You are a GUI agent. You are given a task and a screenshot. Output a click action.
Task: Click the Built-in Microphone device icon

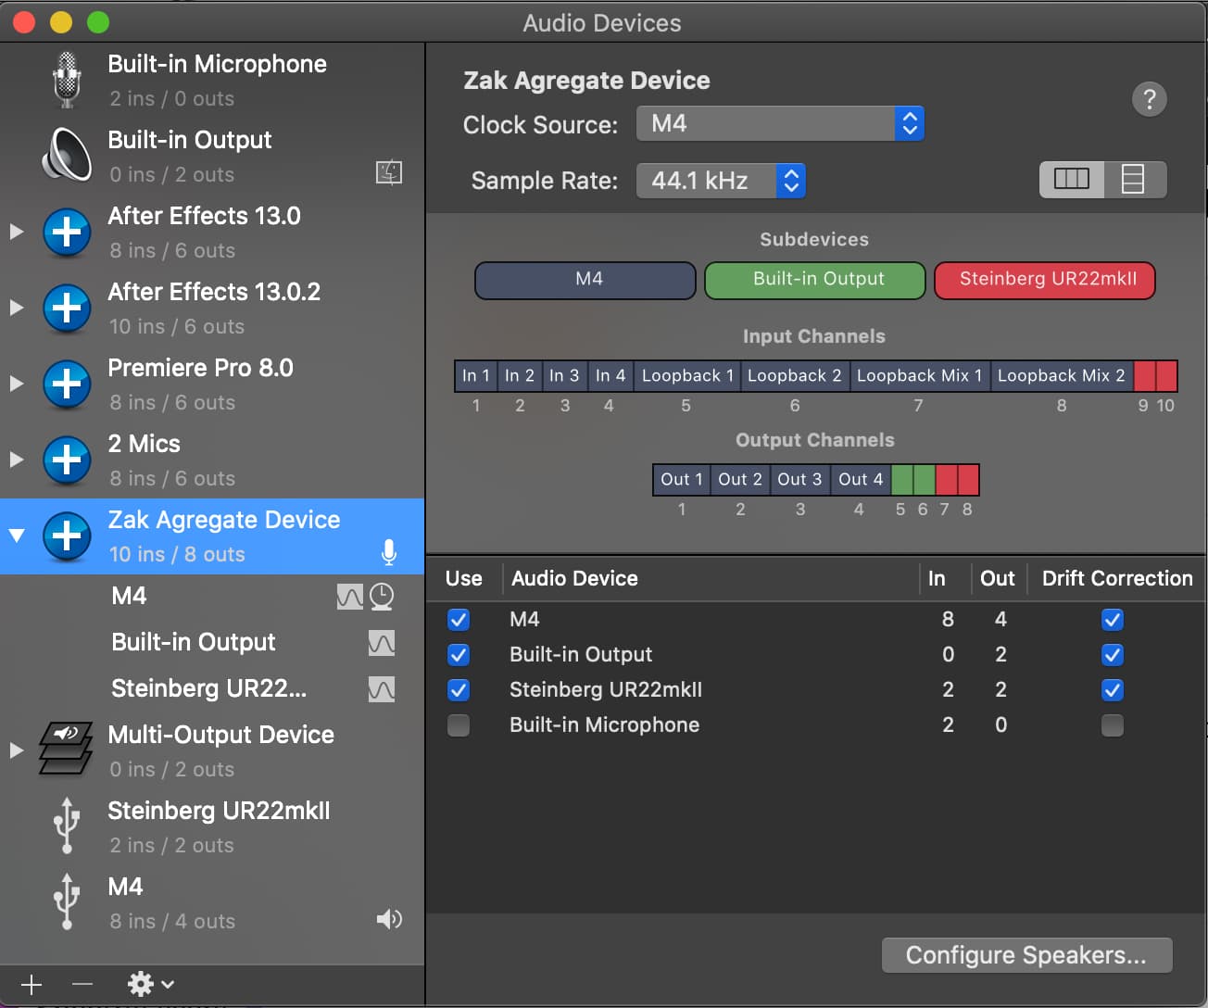[66, 80]
